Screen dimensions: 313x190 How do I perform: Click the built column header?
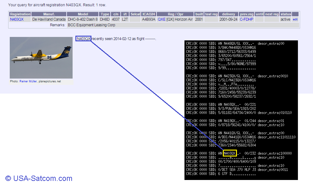[199, 14]
